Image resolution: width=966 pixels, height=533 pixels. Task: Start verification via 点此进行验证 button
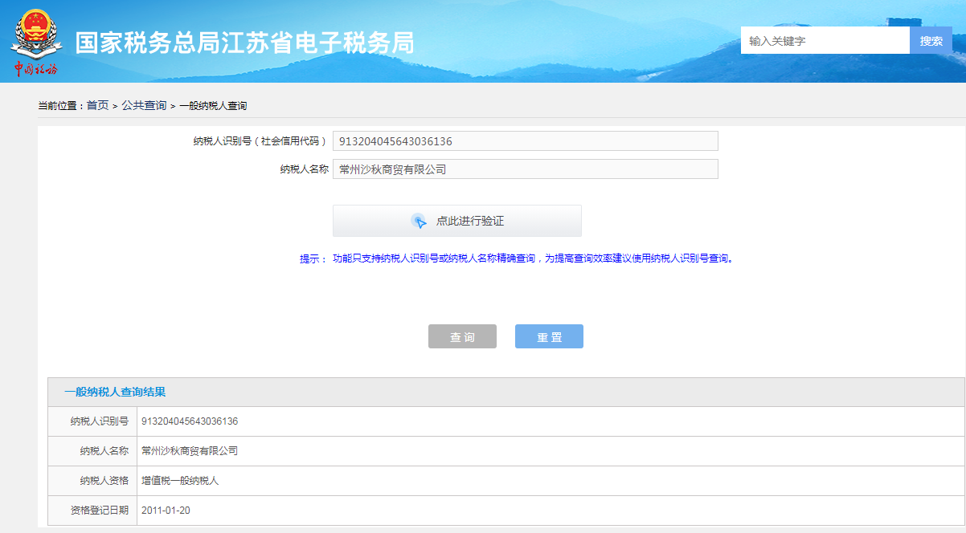(457, 221)
